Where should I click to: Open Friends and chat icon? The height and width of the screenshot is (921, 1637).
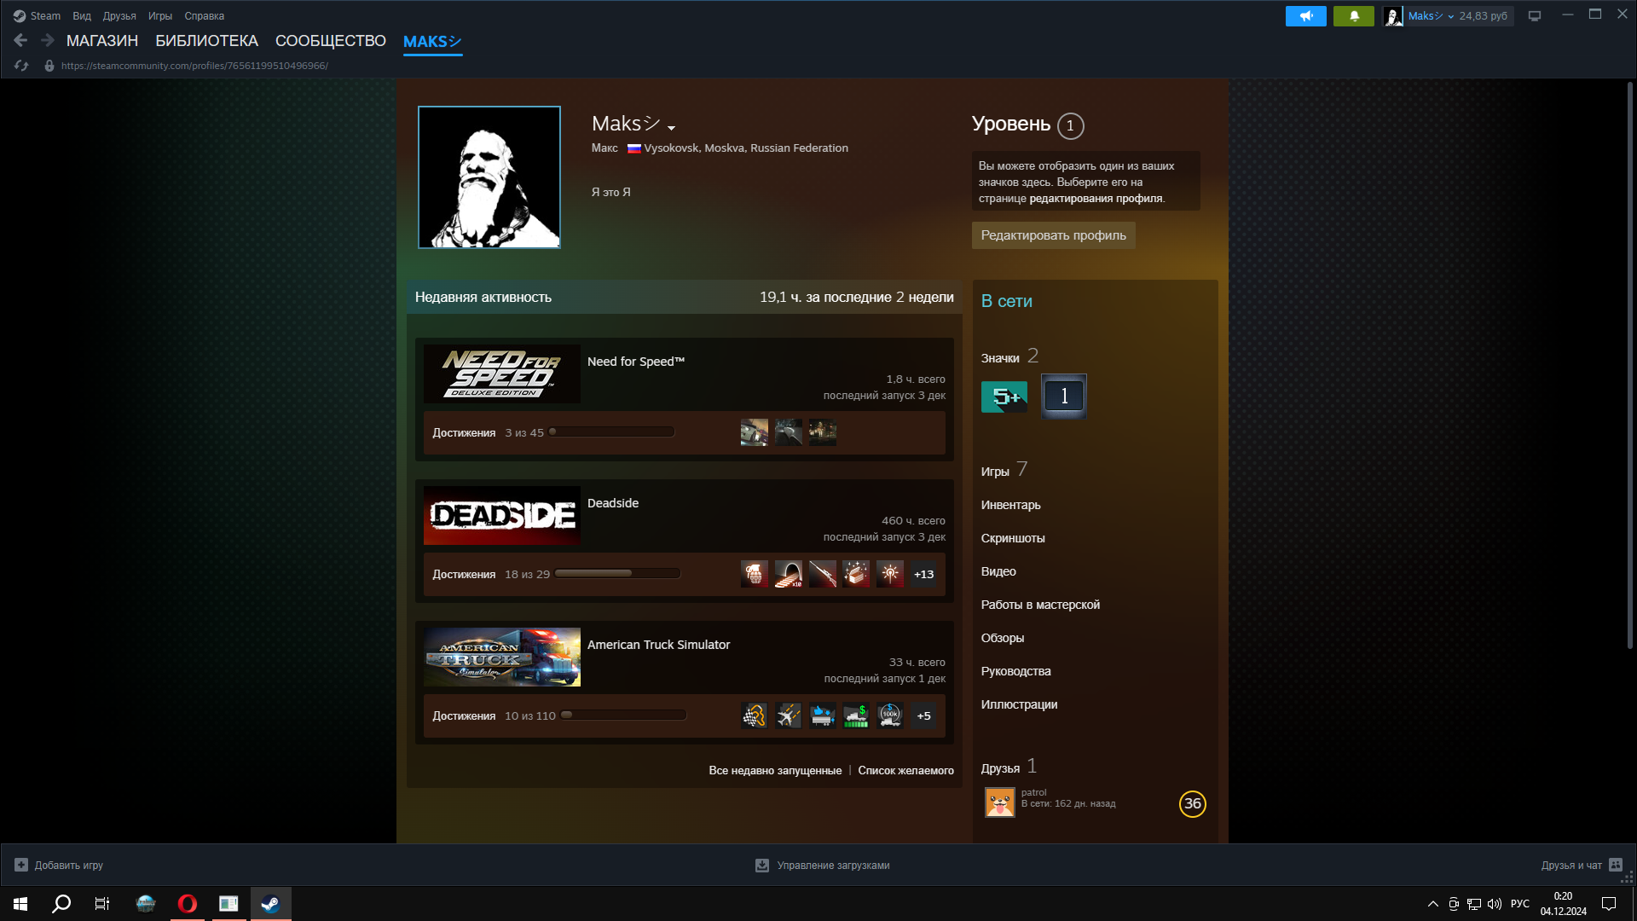pyautogui.click(x=1616, y=865)
